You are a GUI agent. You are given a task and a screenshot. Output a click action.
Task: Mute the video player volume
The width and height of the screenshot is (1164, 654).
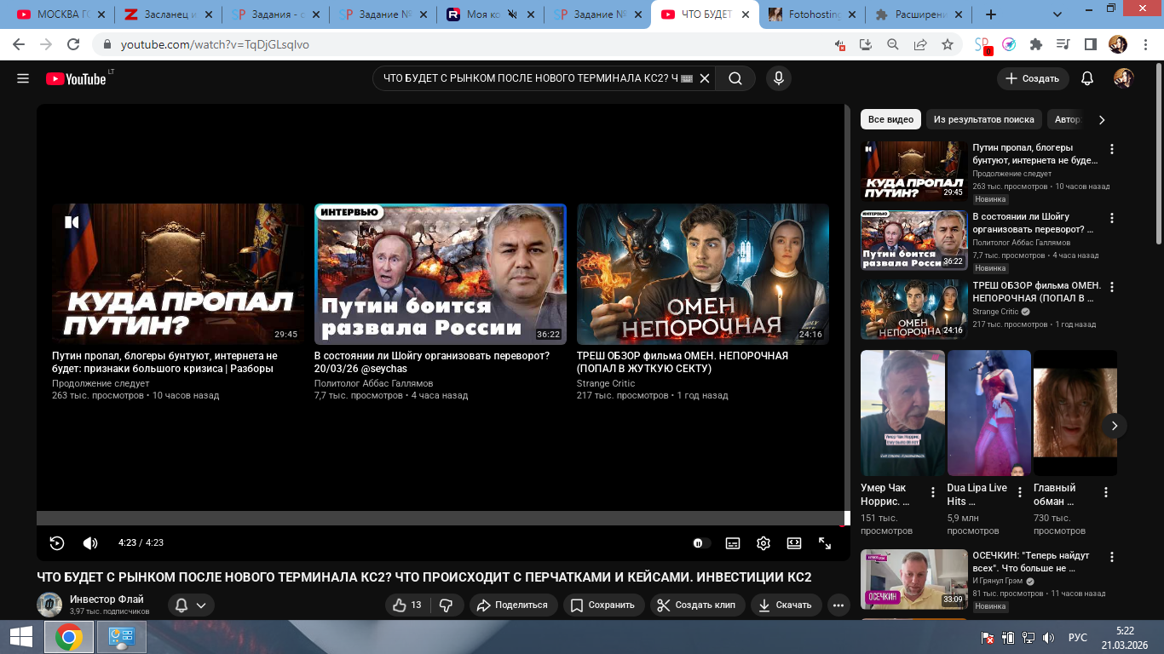90,543
